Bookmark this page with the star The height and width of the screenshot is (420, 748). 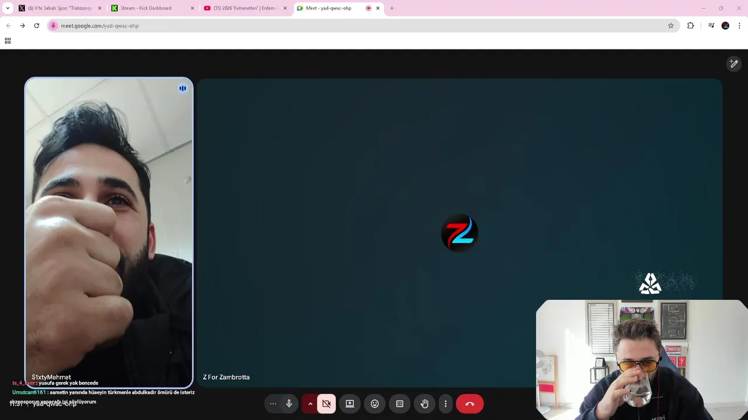tap(671, 26)
